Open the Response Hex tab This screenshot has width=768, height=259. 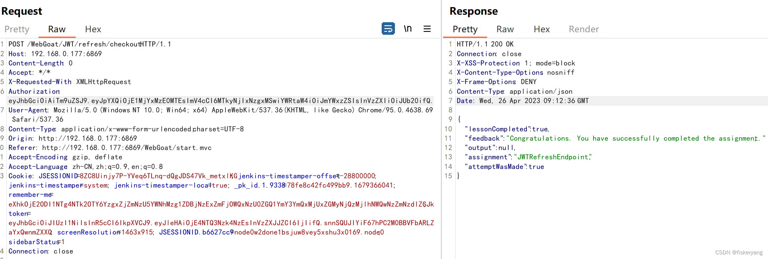coord(542,29)
